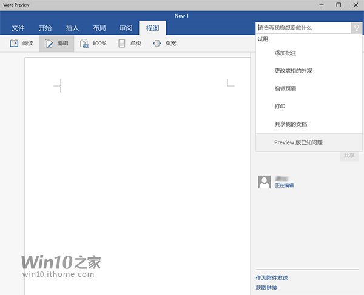This screenshot has height=295, width=364.
Task: Click the 共享 button
Action: click(349, 156)
